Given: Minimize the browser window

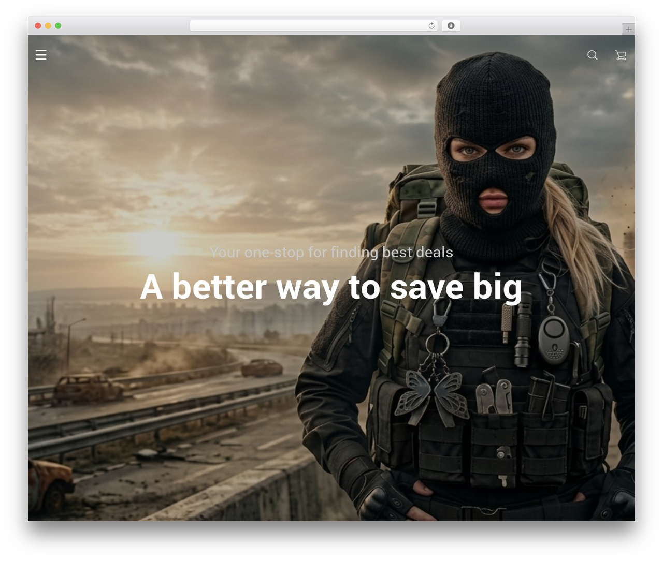Looking at the screenshot, I should point(48,26).
